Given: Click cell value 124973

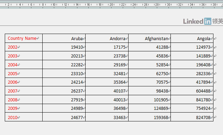Looking at the screenshot, I should 203,47.
